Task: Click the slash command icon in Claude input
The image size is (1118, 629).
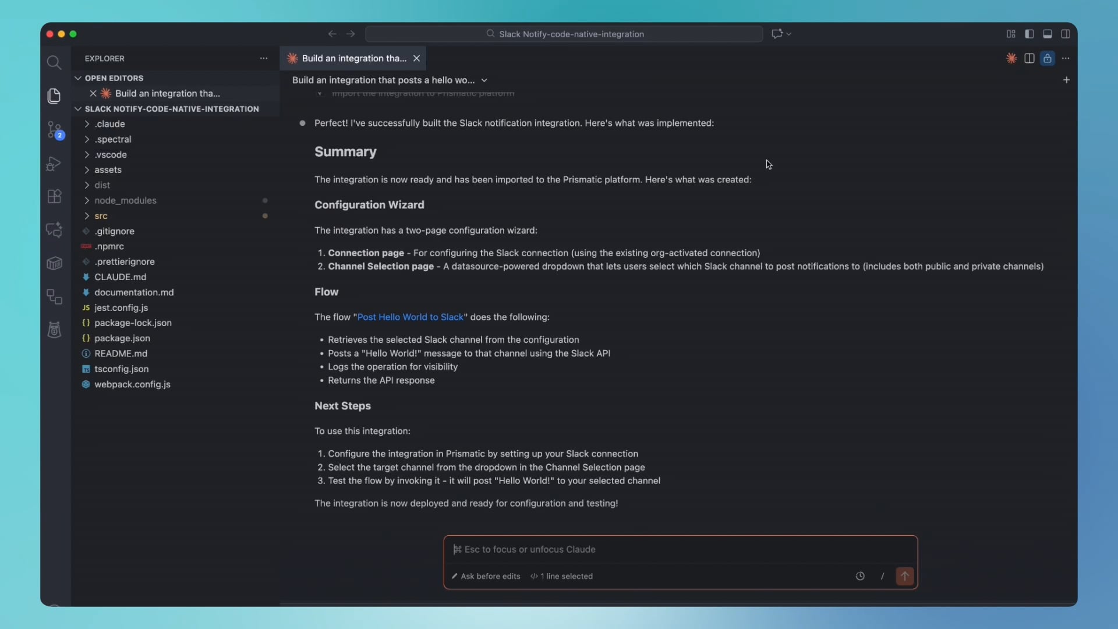Action: (x=882, y=576)
